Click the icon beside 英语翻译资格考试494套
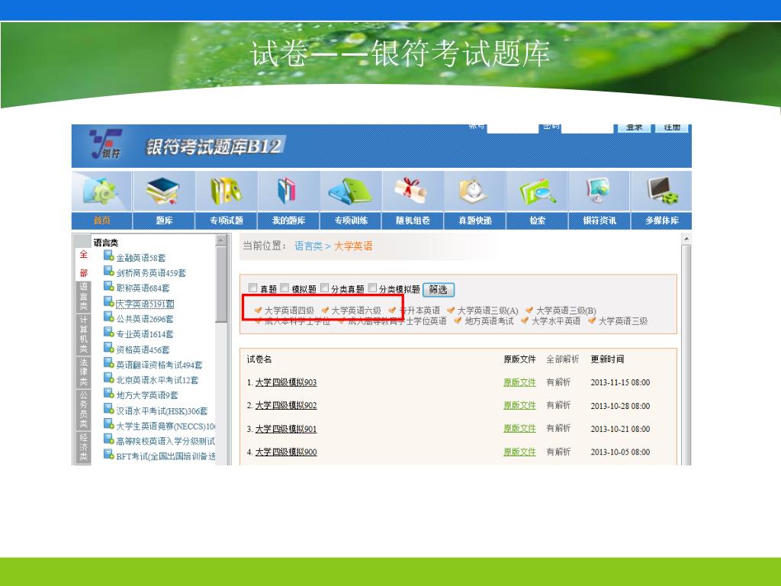 point(108,362)
